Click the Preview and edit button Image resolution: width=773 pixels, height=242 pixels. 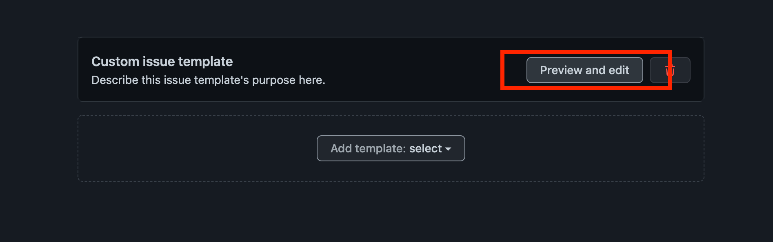pyautogui.click(x=584, y=70)
